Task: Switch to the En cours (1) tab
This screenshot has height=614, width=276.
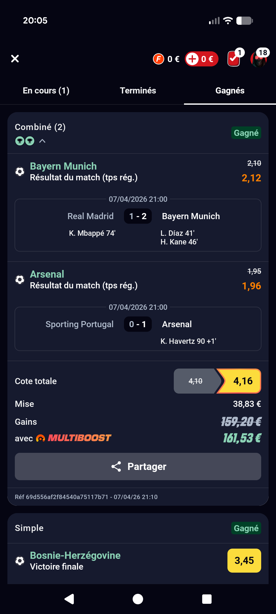Action: coord(46,91)
